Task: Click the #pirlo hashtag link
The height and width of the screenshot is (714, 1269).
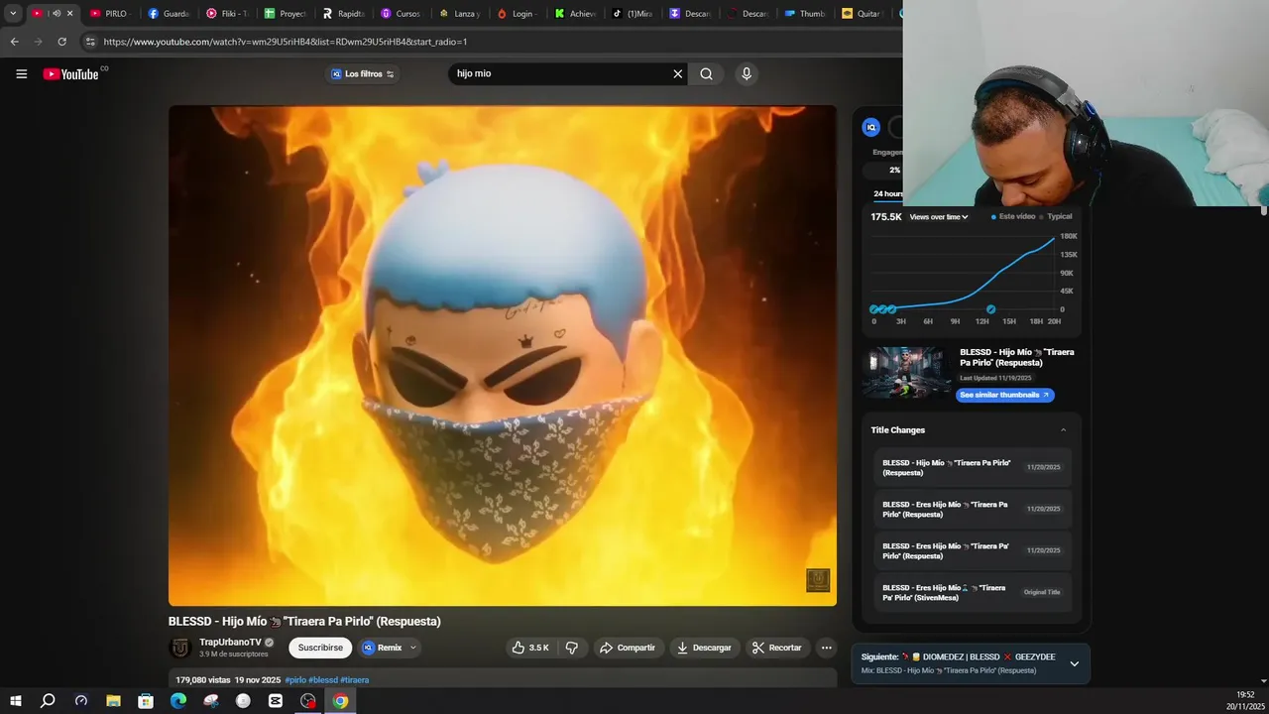Action: [295, 680]
